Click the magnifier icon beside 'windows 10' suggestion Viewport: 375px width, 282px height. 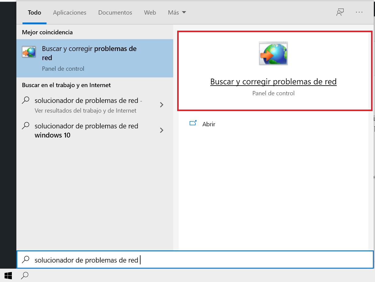[26, 125]
